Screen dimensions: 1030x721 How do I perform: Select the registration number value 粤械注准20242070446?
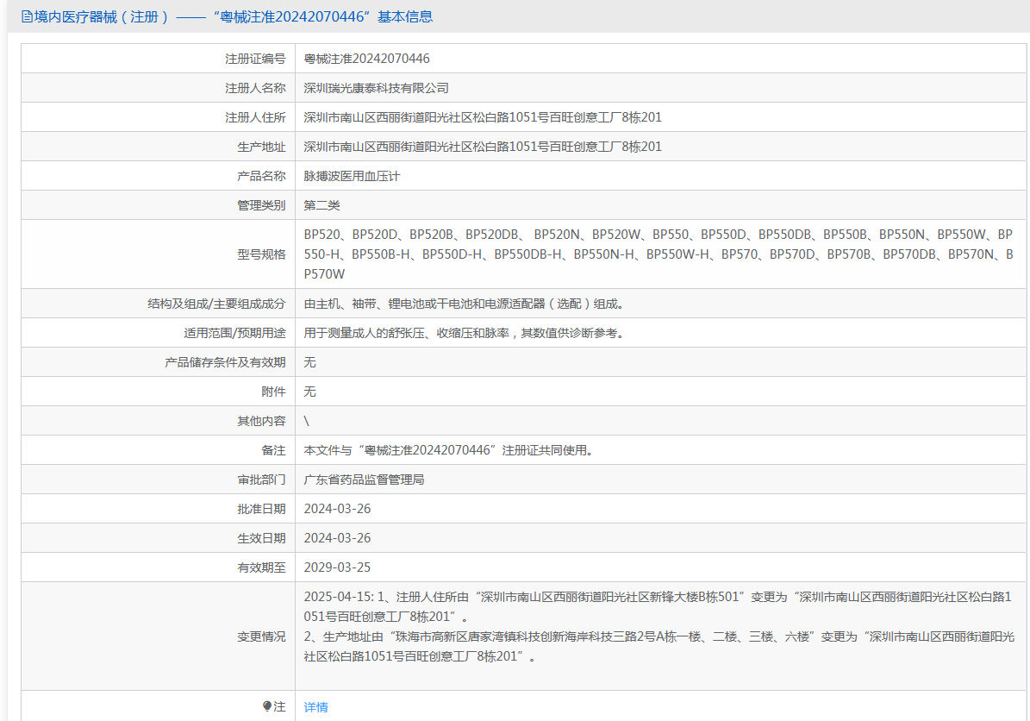tap(366, 59)
